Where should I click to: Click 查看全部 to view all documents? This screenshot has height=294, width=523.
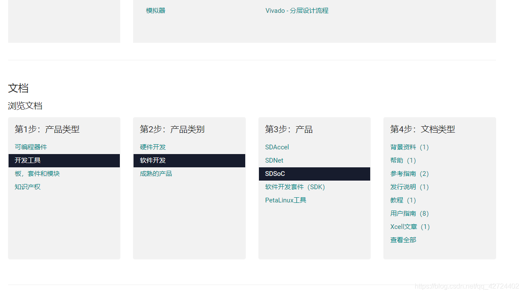[x=403, y=240]
